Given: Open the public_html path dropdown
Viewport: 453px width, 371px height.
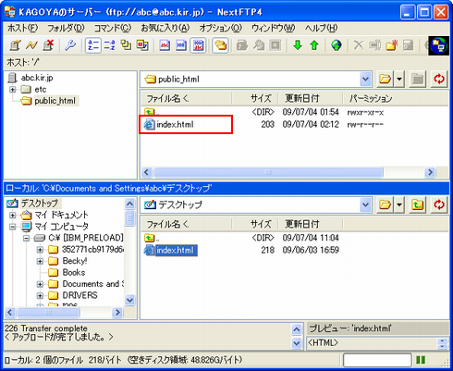Looking at the screenshot, I should (365, 80).
